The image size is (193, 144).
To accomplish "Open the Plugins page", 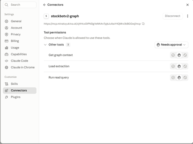I will (20, 97).
